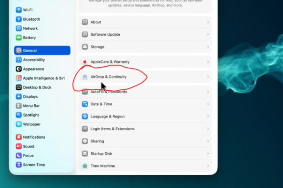
Task: Click the red Notifications bell icon
Action: 18,137
